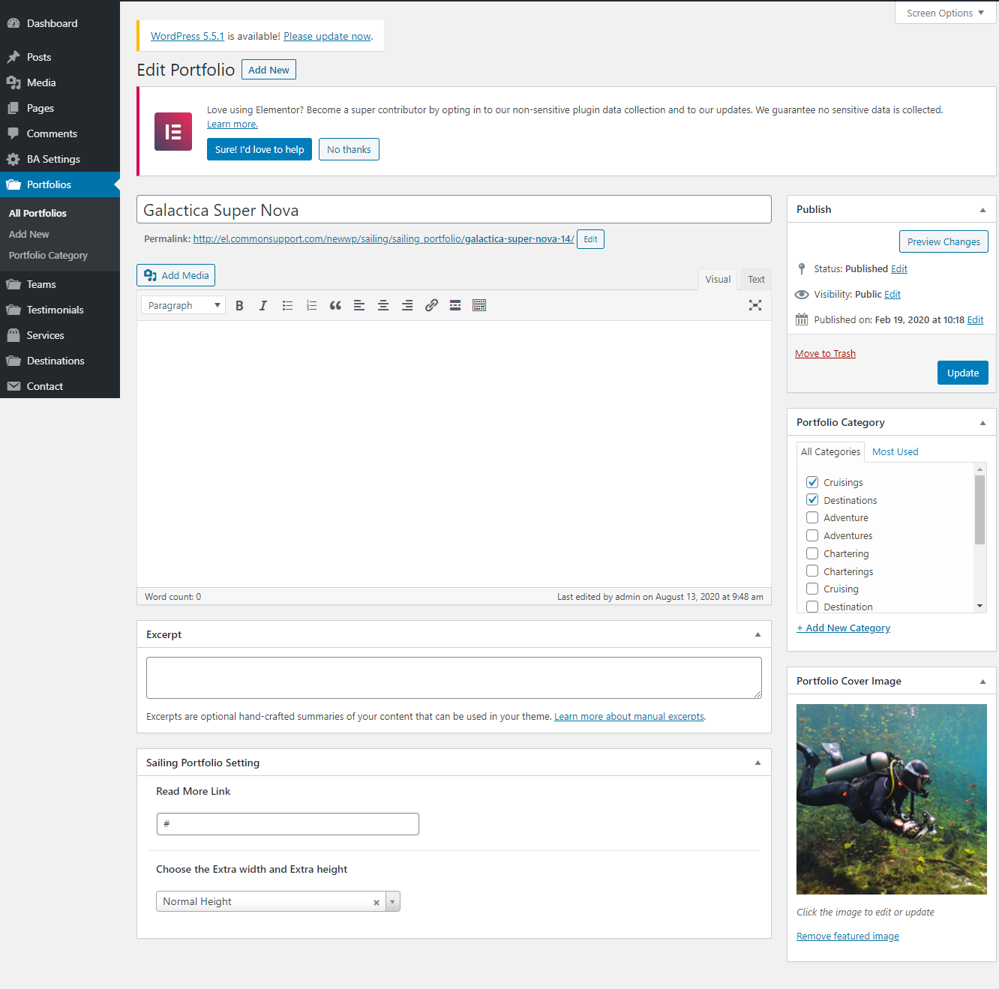The image size is (999, 989).
Task: Expand Screen Options panel
Action: coord(944,13)
